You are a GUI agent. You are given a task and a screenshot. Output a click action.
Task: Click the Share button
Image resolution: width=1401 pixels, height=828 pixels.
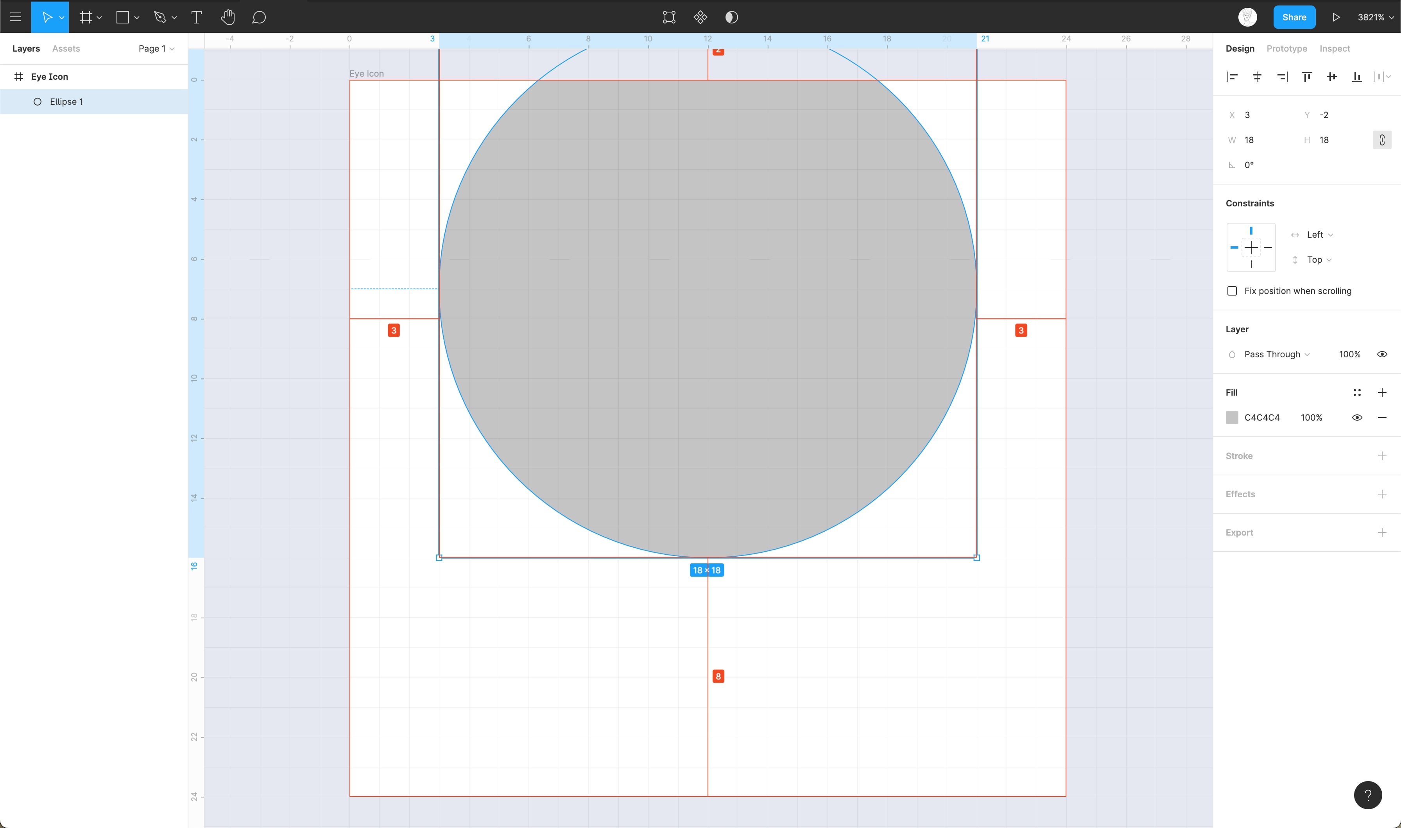(x=1294, y=17)
